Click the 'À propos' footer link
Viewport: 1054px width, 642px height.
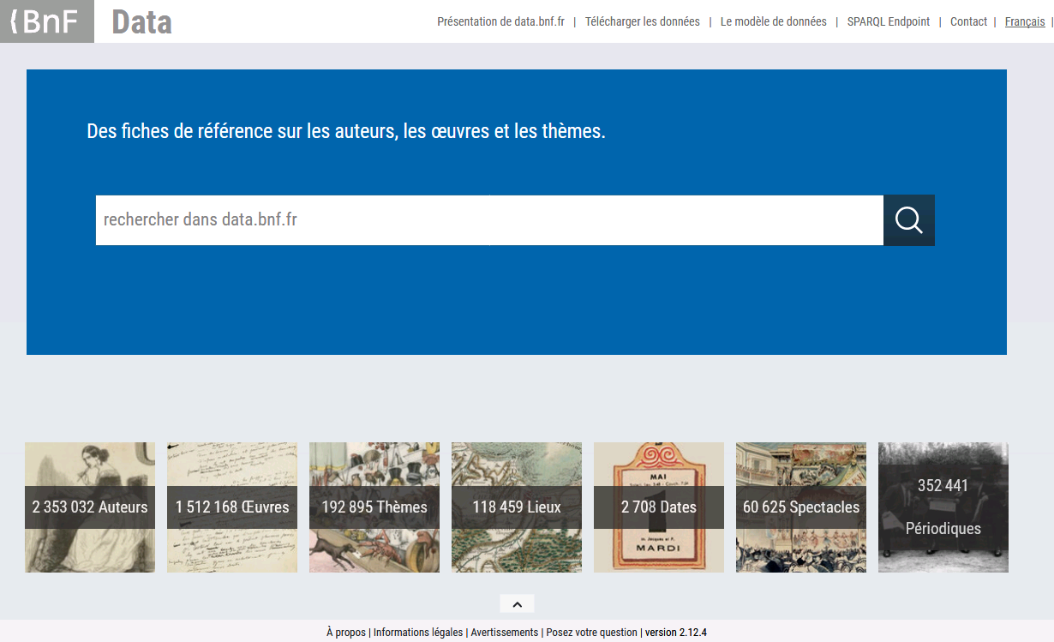[x=346, y=633]
